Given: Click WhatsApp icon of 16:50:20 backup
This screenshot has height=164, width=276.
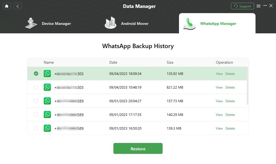Looking at the screenshot, I should [47, 128].
